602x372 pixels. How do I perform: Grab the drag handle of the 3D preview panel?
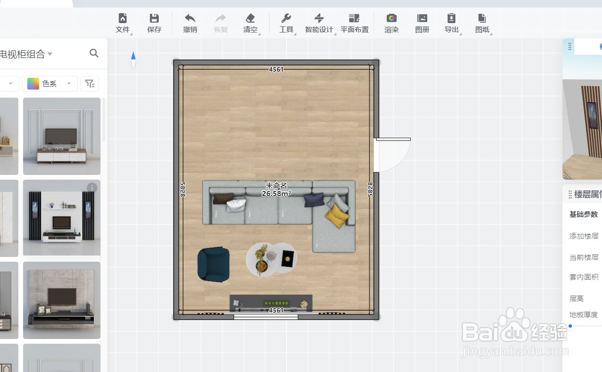[569, 46]
